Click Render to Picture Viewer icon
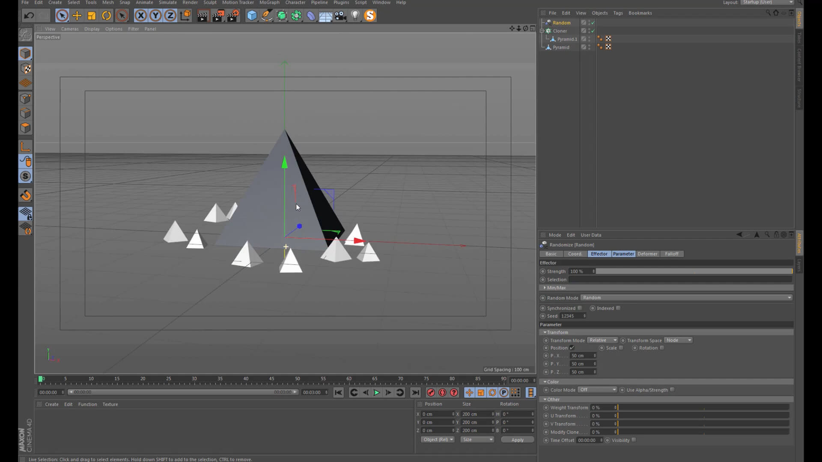 (x=218, y=16)
